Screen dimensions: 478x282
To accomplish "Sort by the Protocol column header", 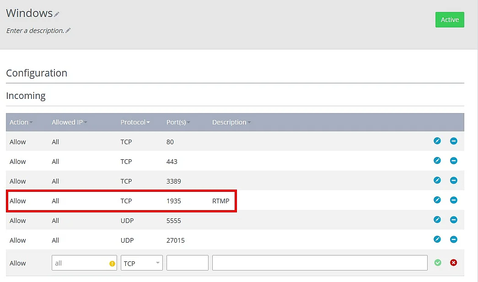I will 135,122.
